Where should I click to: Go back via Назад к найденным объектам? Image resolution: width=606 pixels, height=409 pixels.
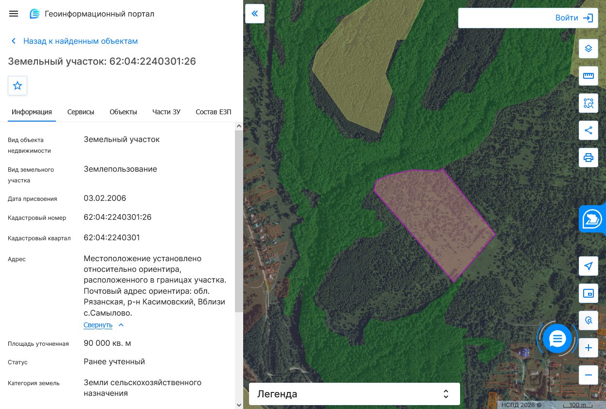81,41
